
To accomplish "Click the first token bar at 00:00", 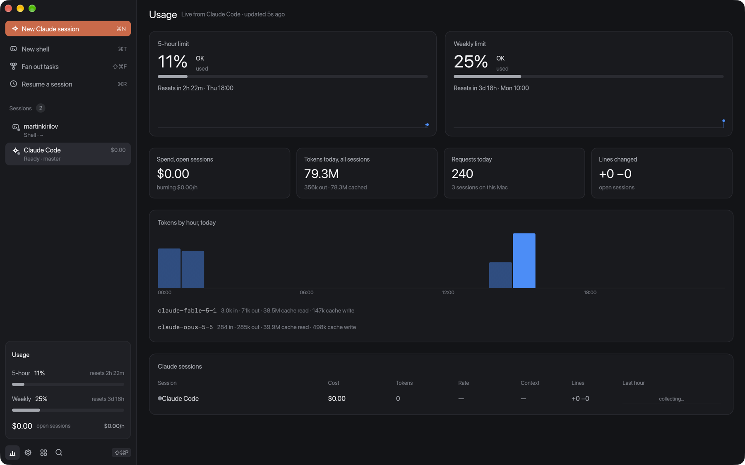I will coord(169,268).
